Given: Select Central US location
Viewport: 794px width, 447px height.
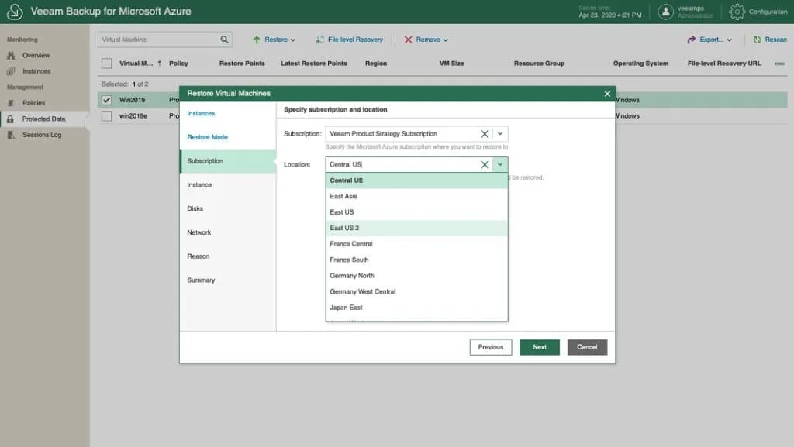Looking at the screenshot, I should 416,181.
